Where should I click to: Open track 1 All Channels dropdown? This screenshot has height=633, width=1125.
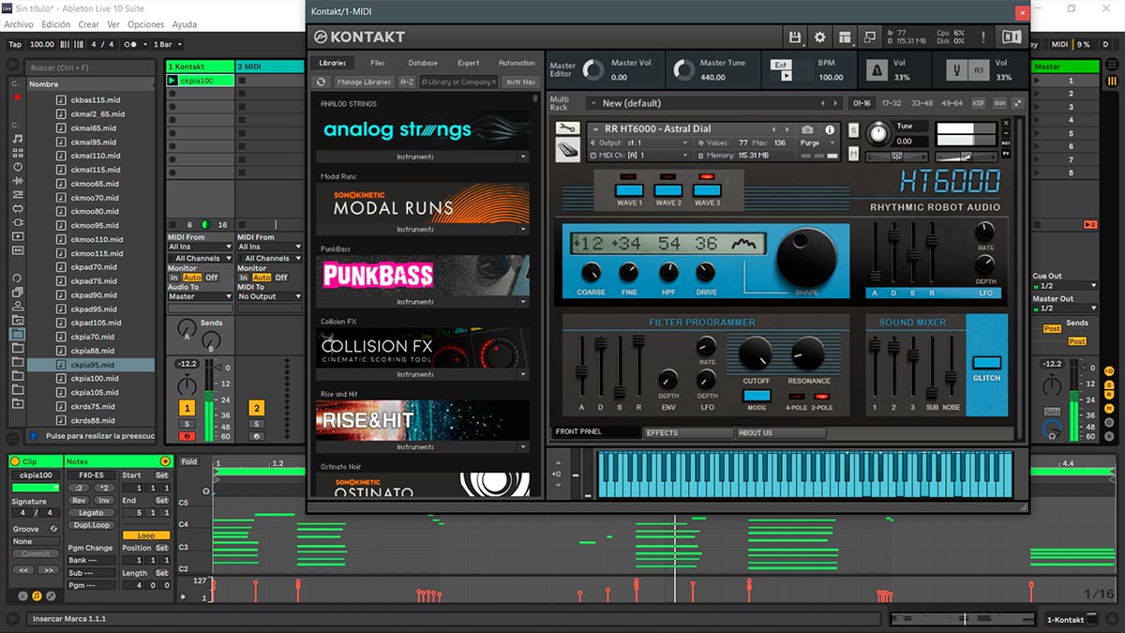coord(200,258)
